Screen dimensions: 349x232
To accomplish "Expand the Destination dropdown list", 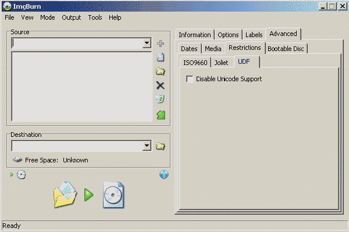I will (146, 146).
